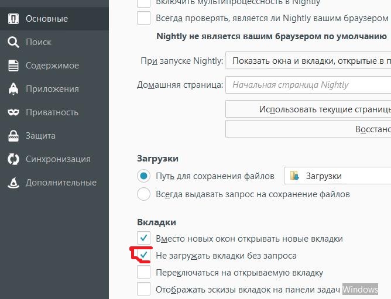Viewport: 391px width, 299px height.
Task: Click the Загрузки folder icon
Action: (294, 176)
